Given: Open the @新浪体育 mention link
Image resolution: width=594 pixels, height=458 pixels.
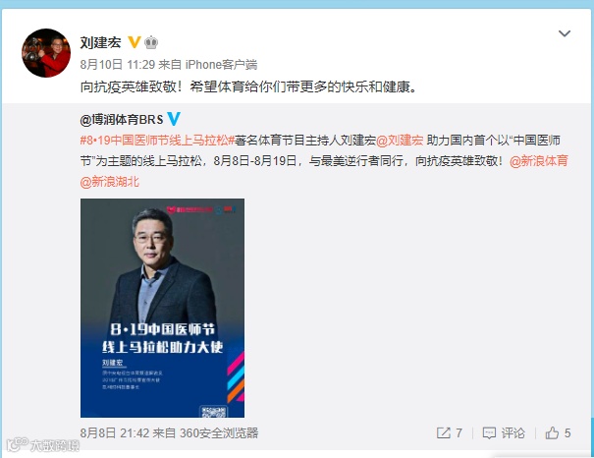Looking at the screenshot, I should [539, 161].
